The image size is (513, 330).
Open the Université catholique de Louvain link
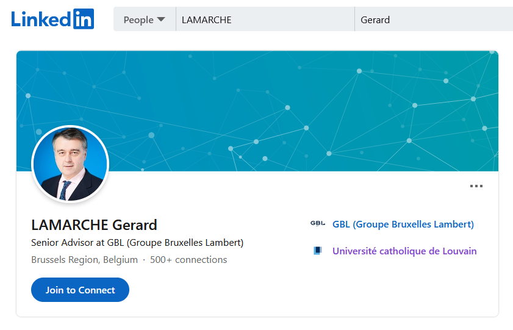point(404,251)
